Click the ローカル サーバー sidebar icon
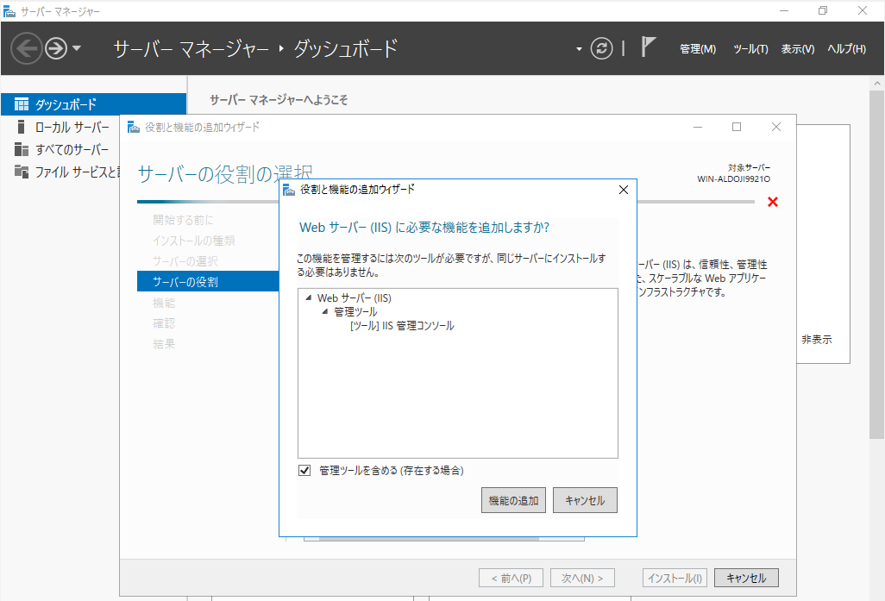Image resolution: width=885 pixels, height=601 pixels. (22, 126)
